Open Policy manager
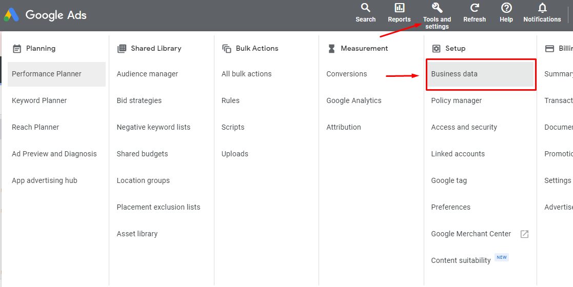The image size is (573, 287). [457, 100]
